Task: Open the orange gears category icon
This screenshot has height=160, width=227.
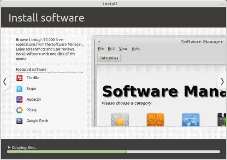Action: [x=155, y=120]
